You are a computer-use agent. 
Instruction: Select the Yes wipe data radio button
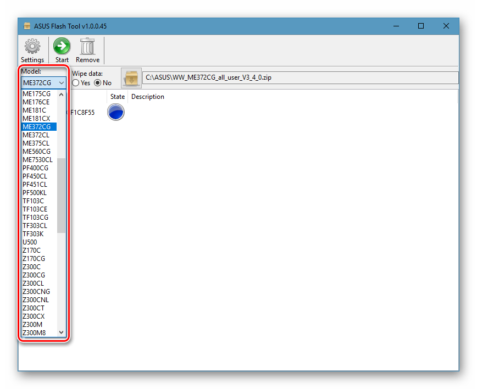(x=76, y=83)
